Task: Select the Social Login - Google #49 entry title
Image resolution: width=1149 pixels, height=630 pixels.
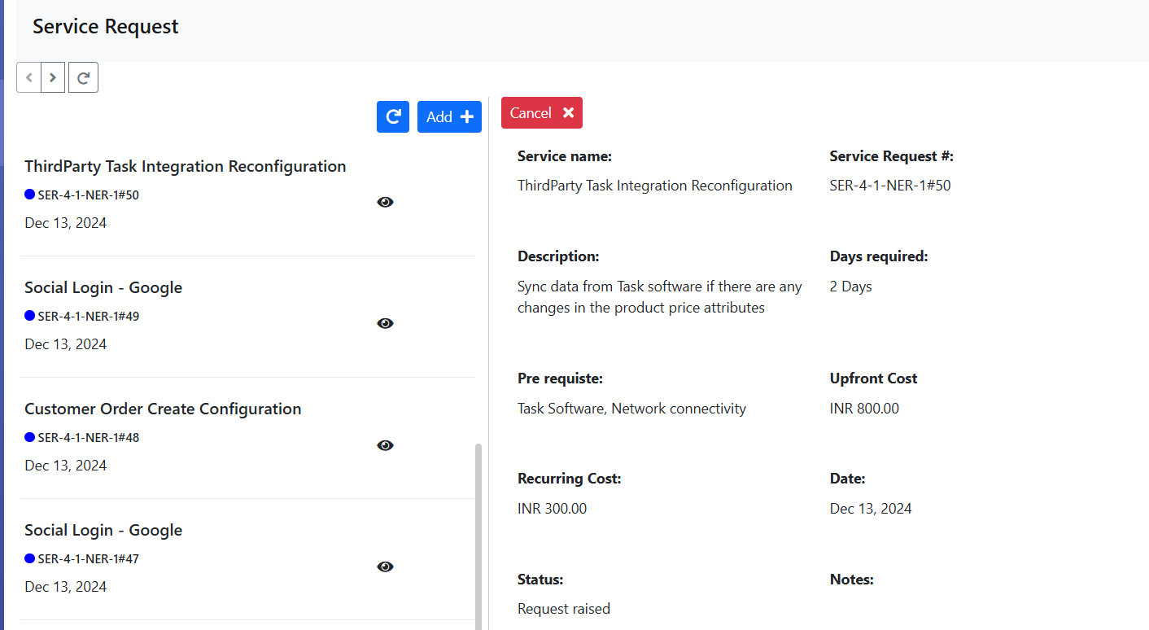Action: point(103,287)
